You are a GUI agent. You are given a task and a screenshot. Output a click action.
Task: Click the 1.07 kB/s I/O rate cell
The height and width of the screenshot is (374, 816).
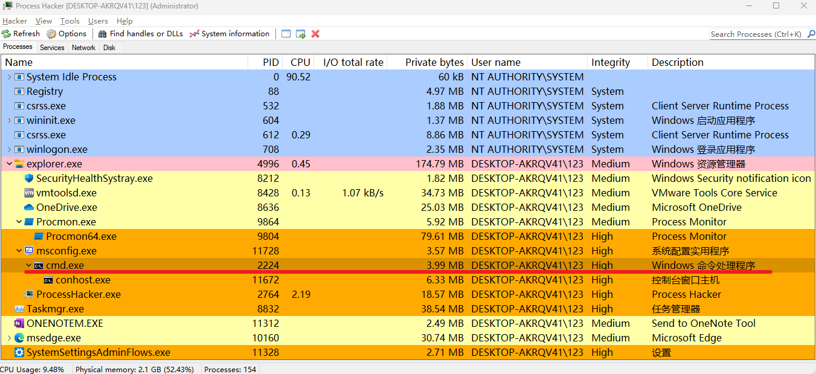(x=363, y=193)
